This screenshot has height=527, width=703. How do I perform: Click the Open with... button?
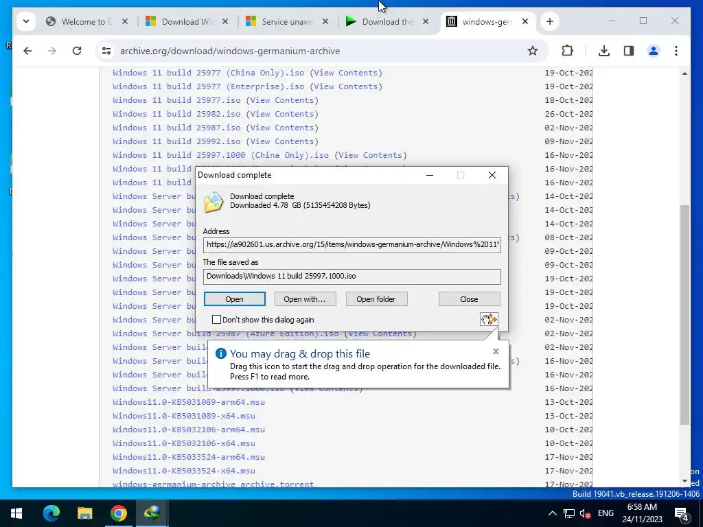coord(305,299)
